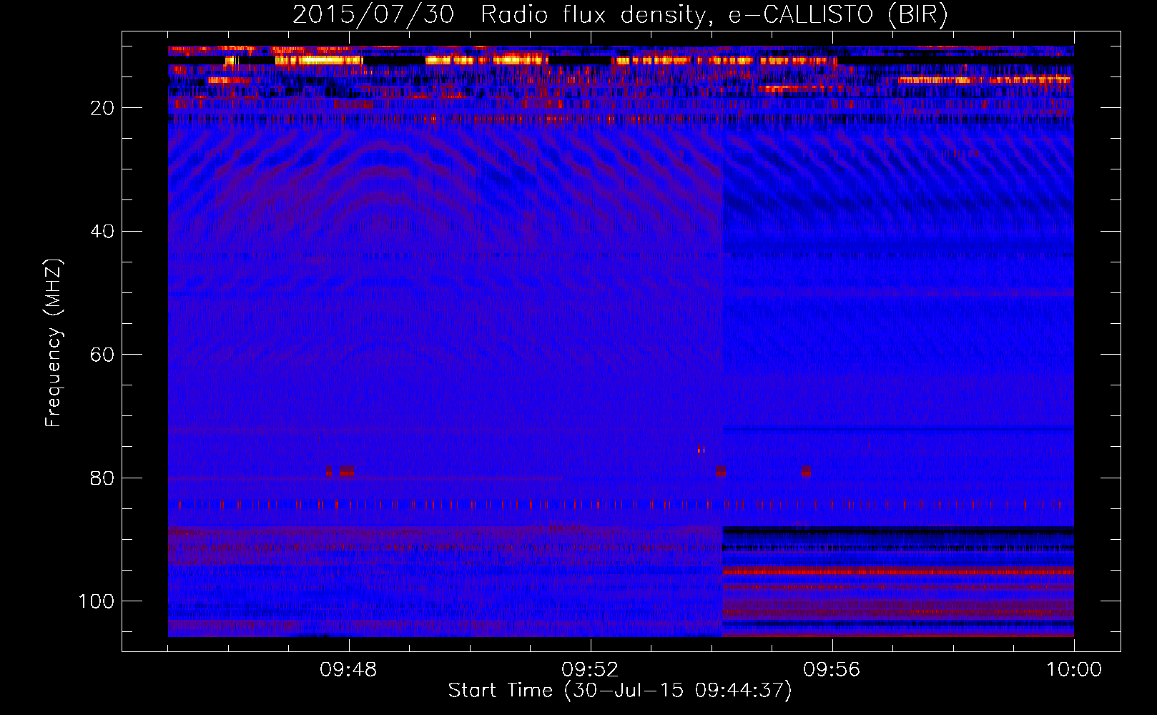The height and width of the screenshot is (715, 1157).
Task: Click the 80 MHz frequency tick label
Action: 102,478
